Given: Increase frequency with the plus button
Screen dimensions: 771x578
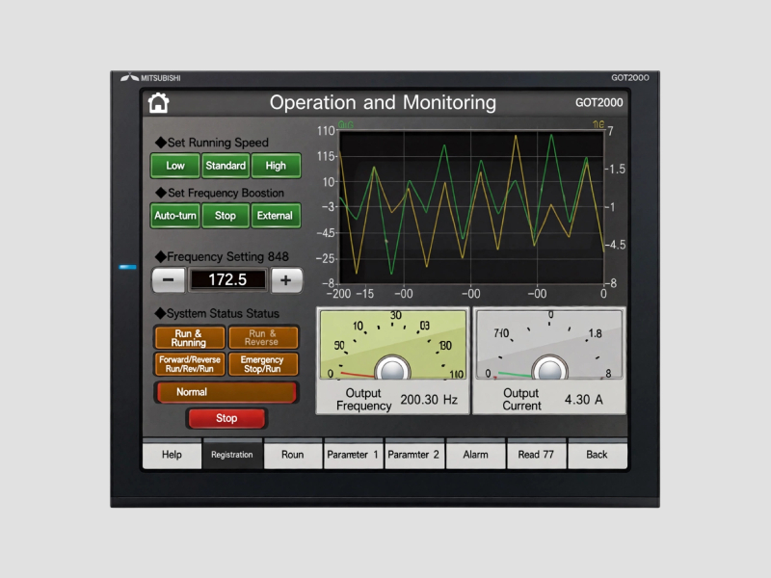Looking at the screenshot, I should coord(286,280).
